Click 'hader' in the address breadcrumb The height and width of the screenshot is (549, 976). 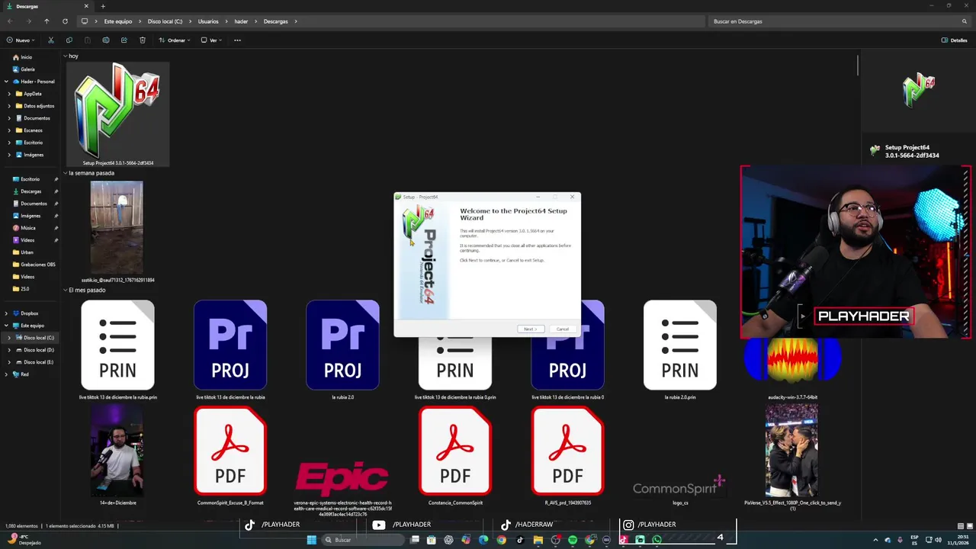click(241, 21)
